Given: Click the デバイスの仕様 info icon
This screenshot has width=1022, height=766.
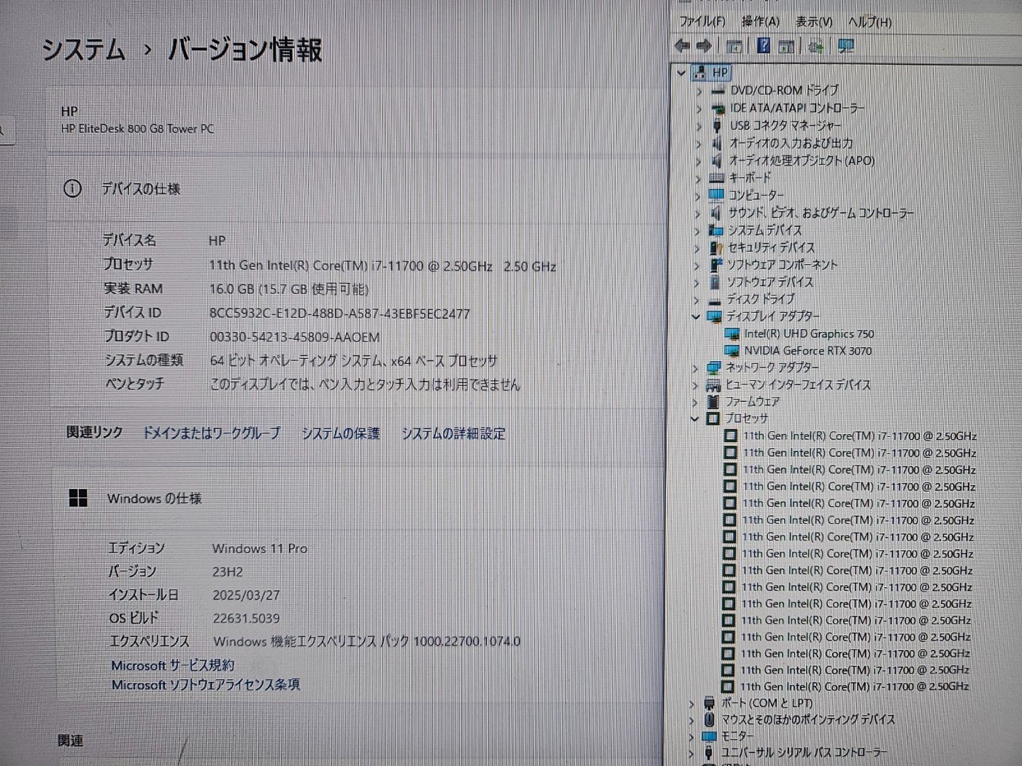Looking at the screenshot, I should [72, 189].
